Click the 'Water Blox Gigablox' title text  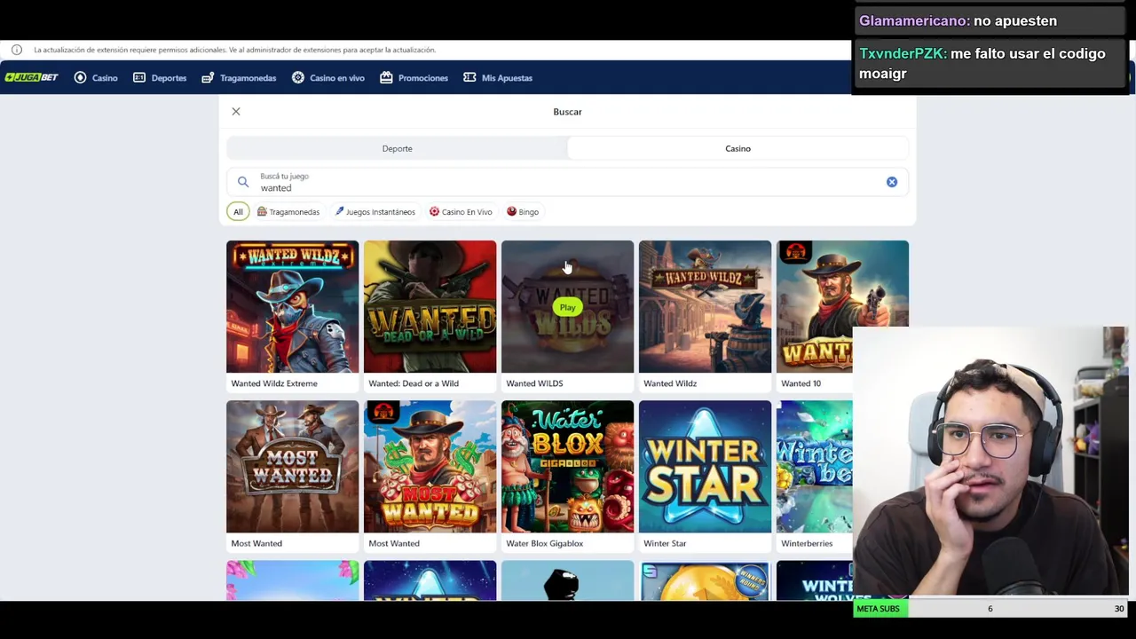[544, 543]
